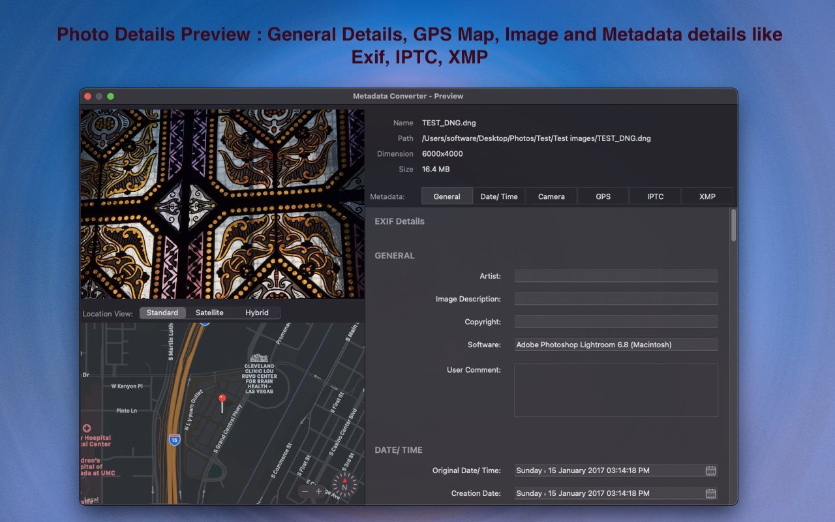Open the Camera metadata tab
Image resolution: width=835 pixels, height=522 pixels.
[x=551, y=196]
